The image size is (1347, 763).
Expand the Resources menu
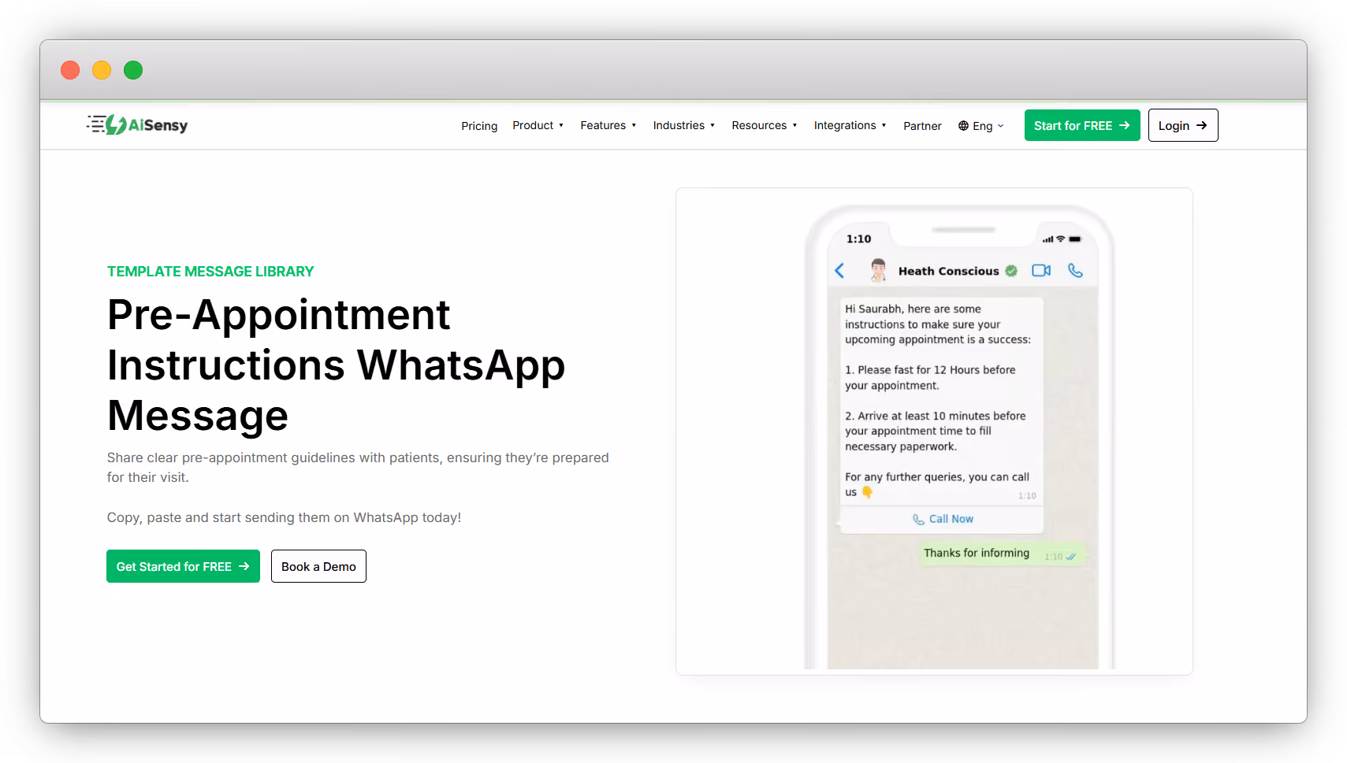pyautogui.click(x=764, y=125)
